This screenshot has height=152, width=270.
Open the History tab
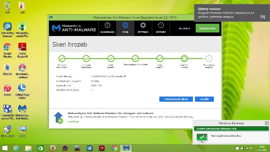160,28
